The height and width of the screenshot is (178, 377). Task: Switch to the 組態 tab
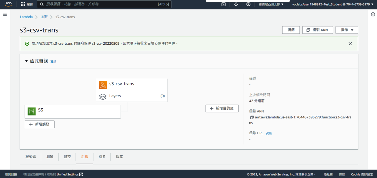[x=84, y=157]
